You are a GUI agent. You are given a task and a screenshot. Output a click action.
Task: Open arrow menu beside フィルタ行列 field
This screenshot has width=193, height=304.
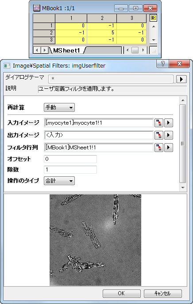(169, 148)
